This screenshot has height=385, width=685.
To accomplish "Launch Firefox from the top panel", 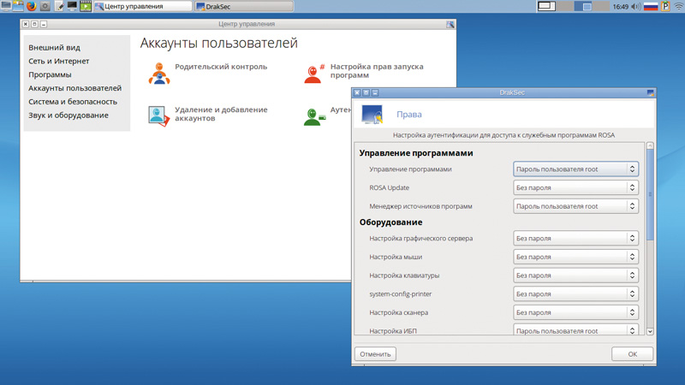I will point(31,6).
